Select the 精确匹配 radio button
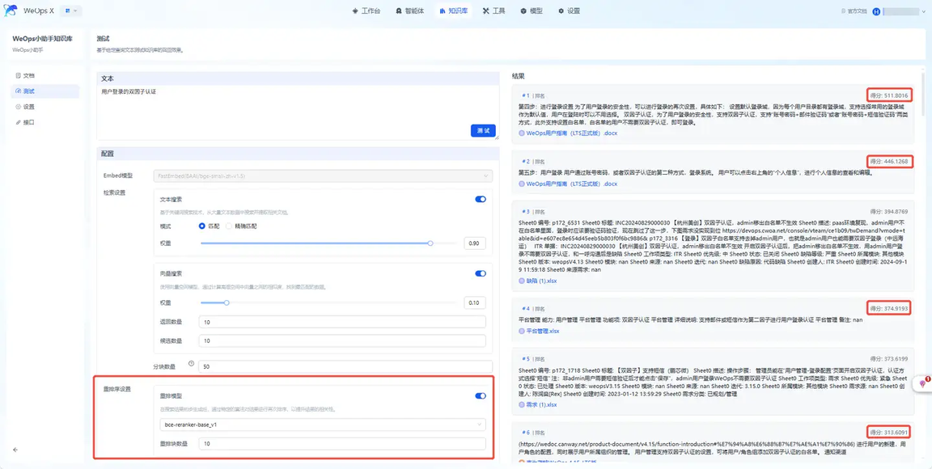Viewport: 932px width, 469px height. tap(229, 226)
